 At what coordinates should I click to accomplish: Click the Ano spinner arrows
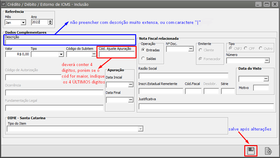click(50, 22)
